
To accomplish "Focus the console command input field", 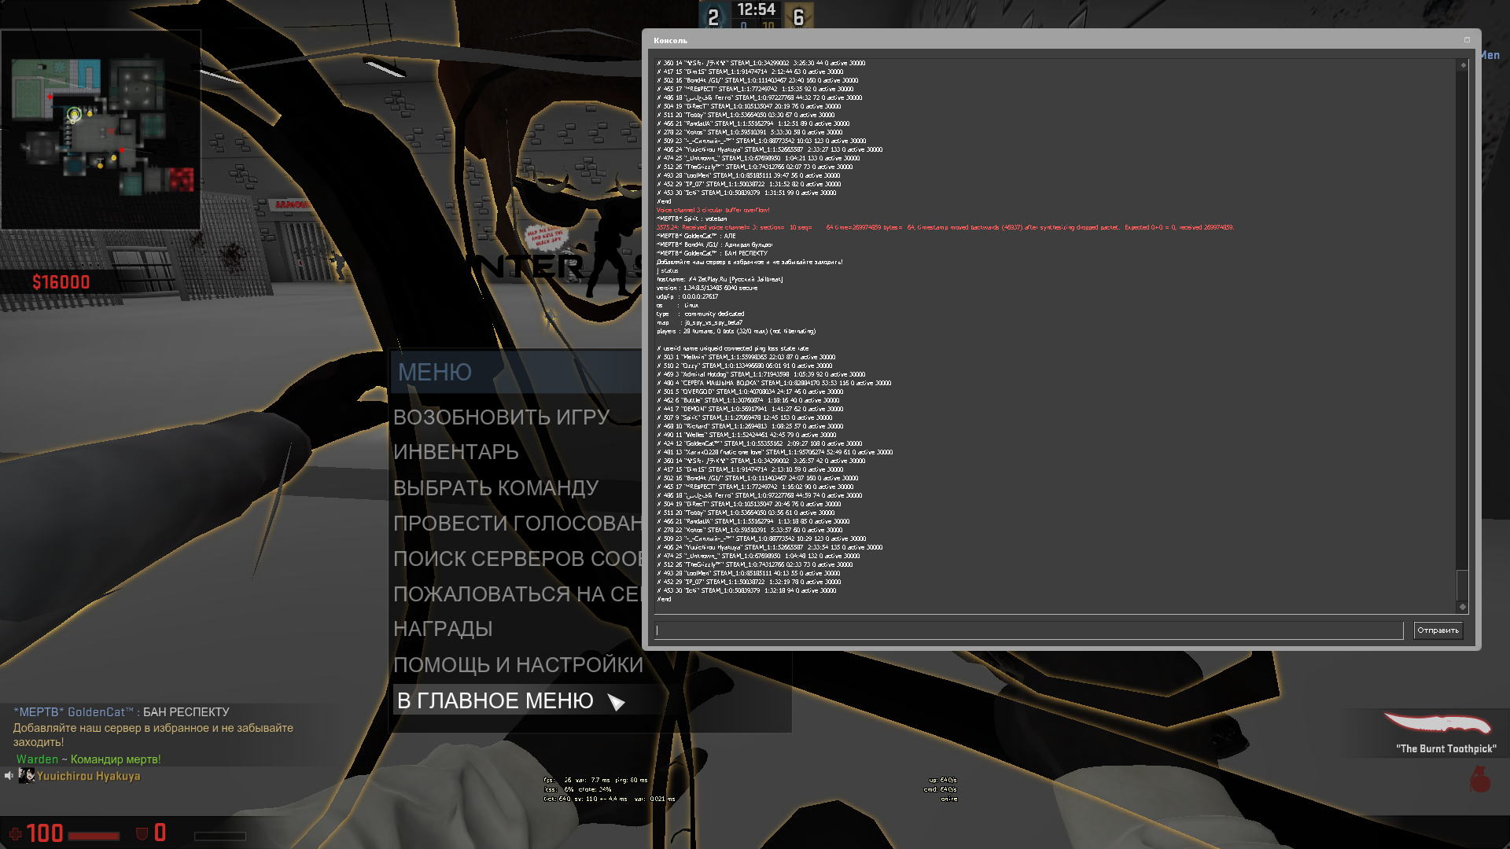I will (x=1029, y=630).
